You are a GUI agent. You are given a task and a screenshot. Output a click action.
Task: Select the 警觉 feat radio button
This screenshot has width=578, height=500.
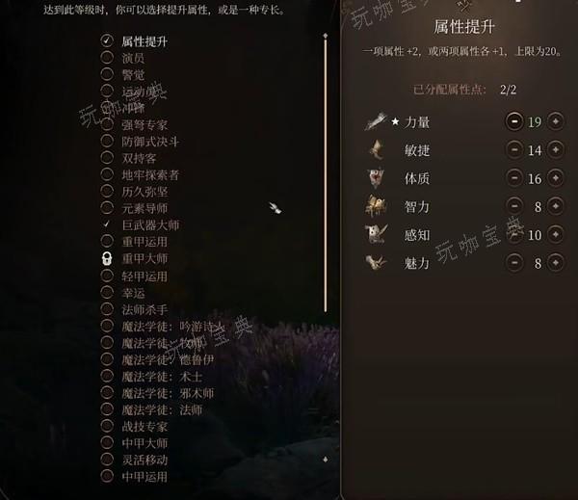(107, 74)
